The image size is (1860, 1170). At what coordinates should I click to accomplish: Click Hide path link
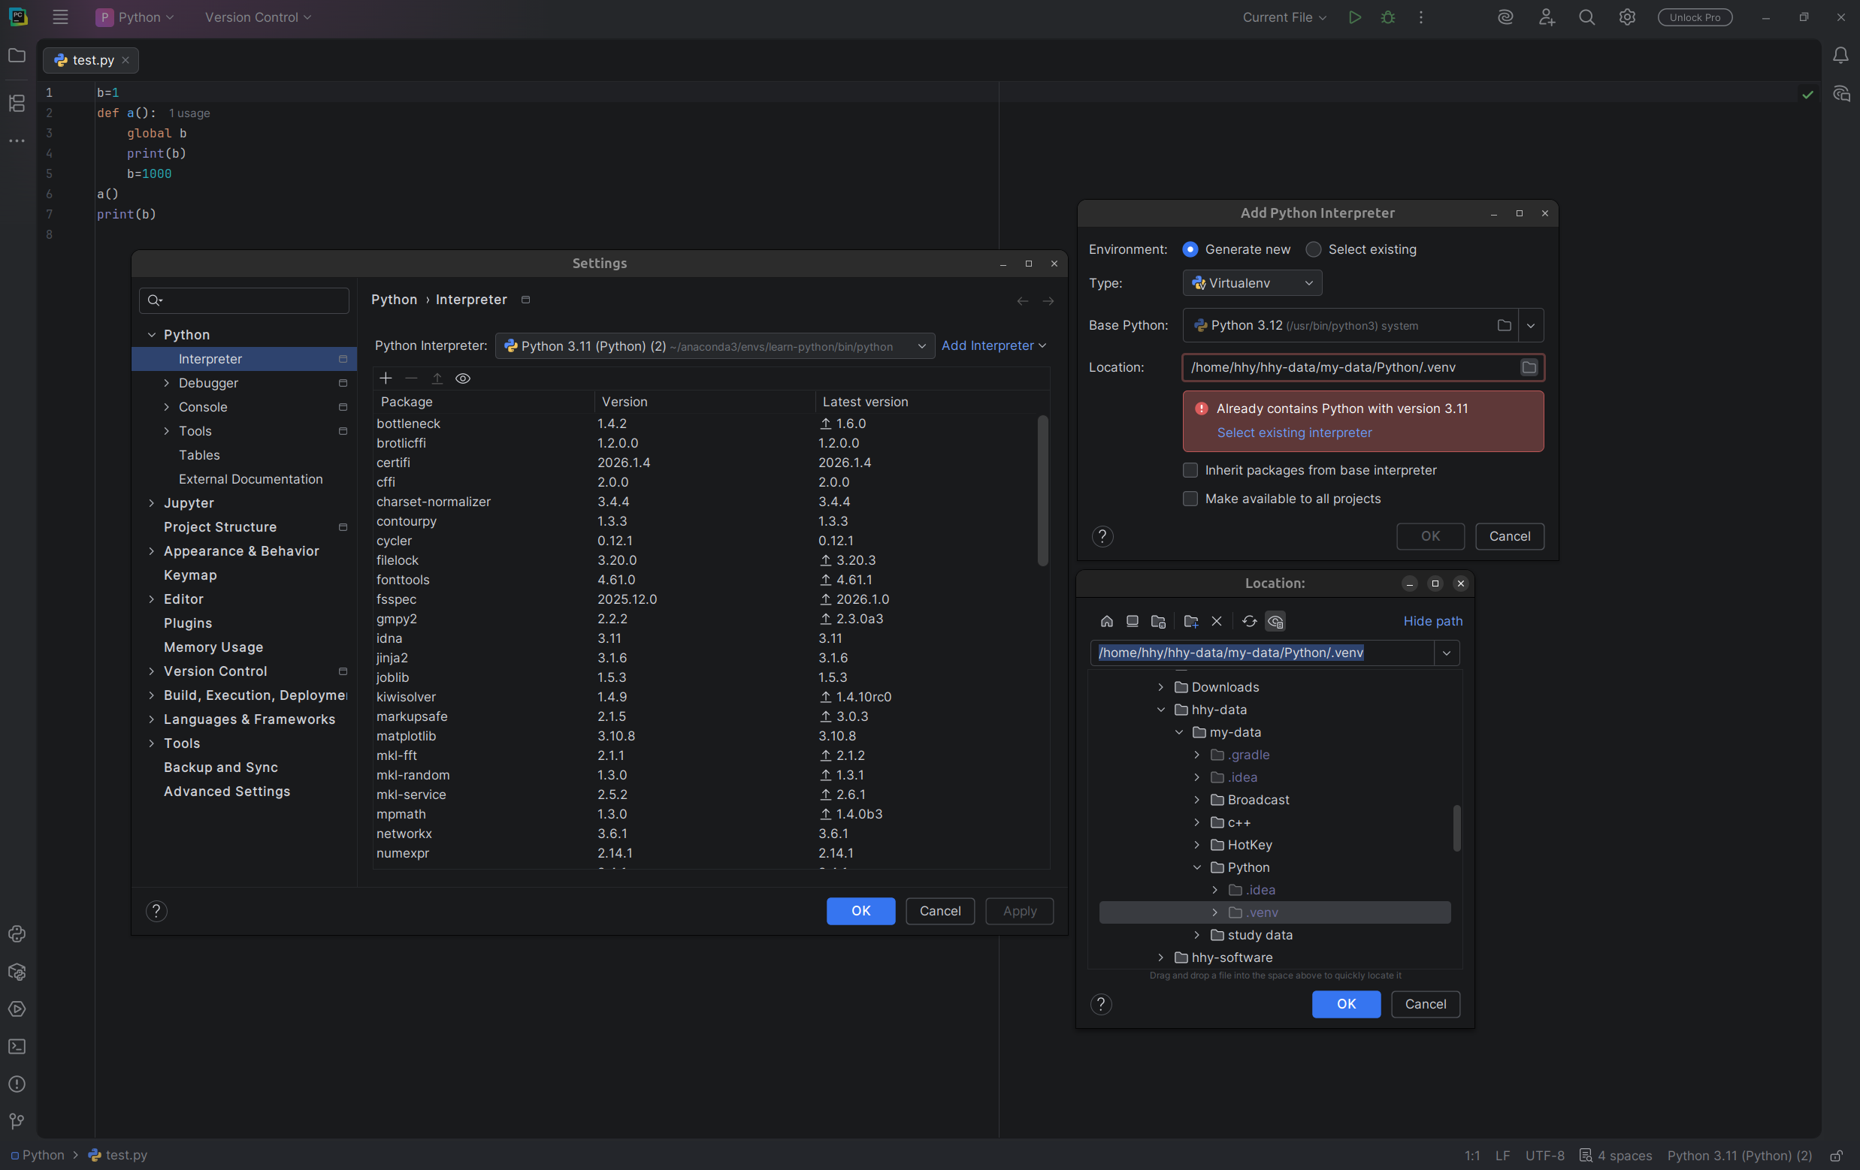(1432, 621)
